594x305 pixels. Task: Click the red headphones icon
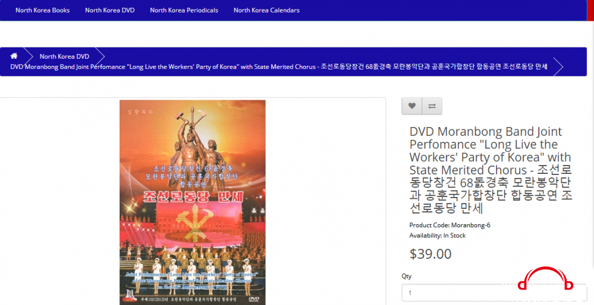(545, 279)
